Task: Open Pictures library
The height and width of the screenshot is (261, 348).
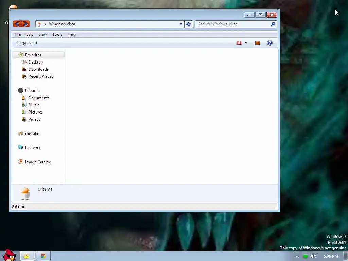Action: click(x=35, y=112)
